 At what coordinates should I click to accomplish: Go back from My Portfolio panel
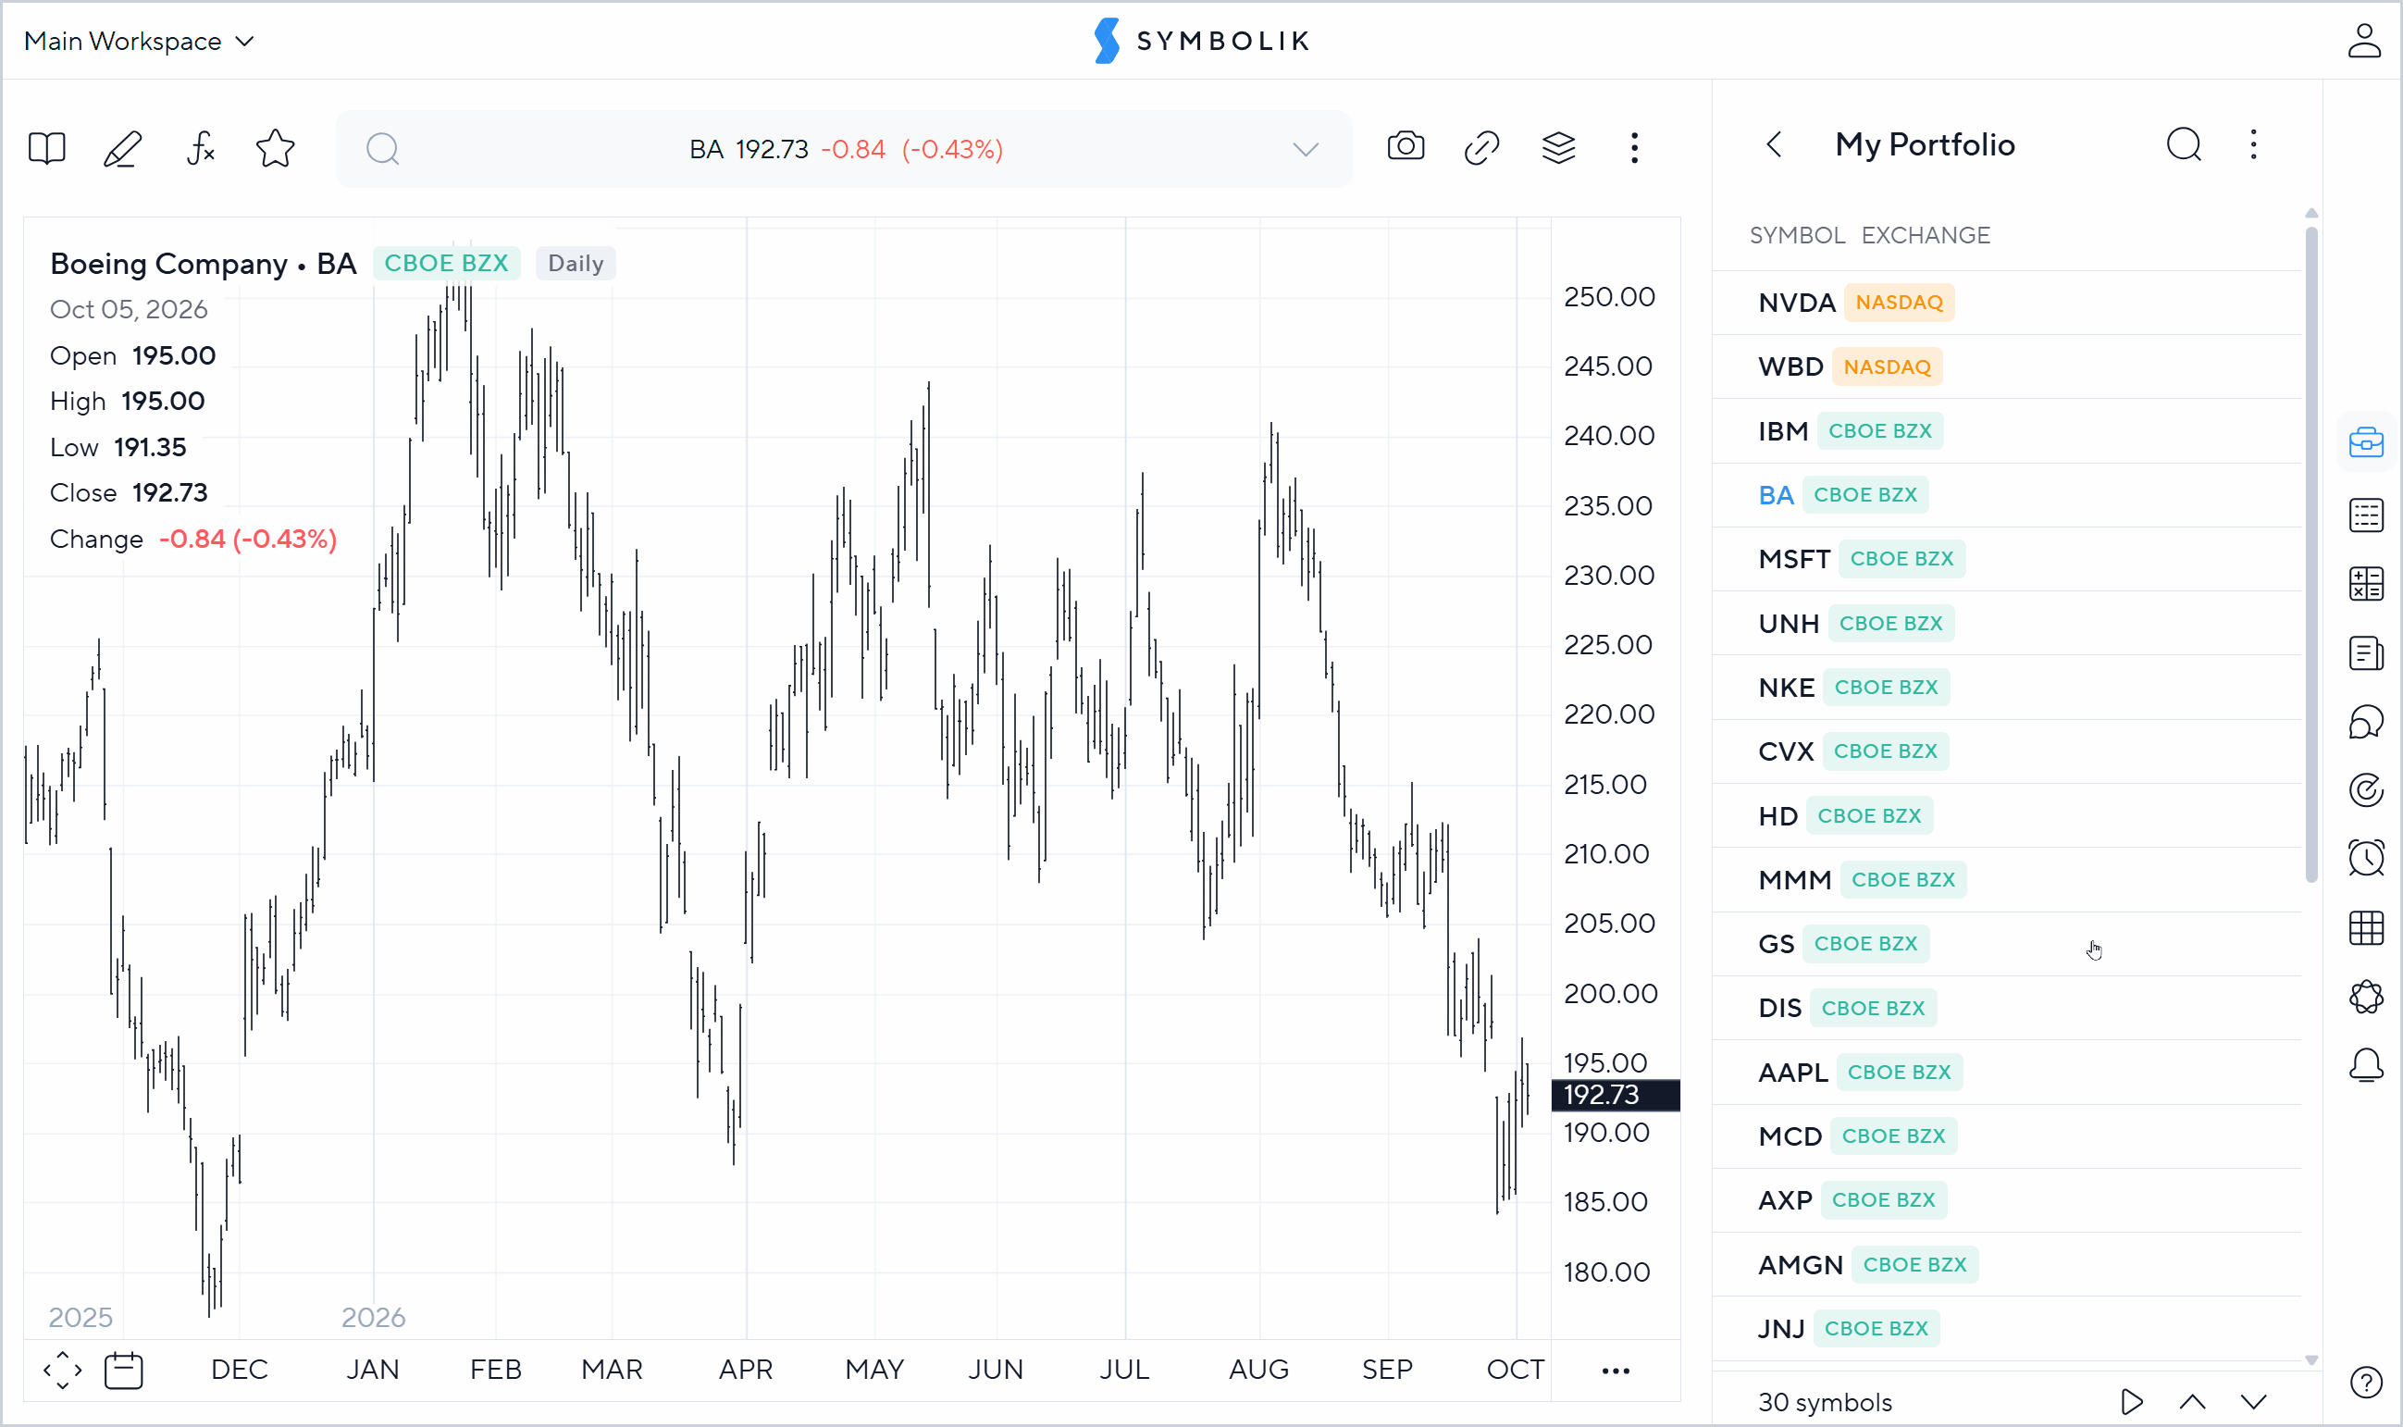(1775, 145)
